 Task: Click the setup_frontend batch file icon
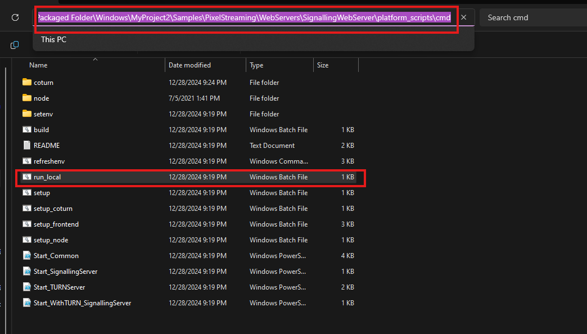[x=27, y=224]
